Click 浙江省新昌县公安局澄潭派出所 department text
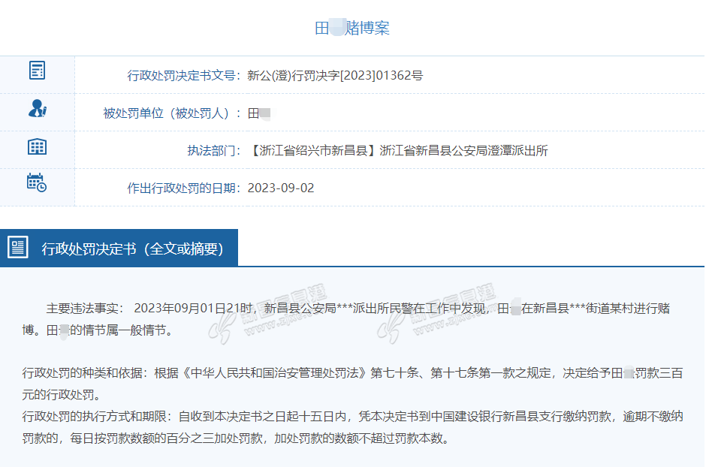 pyautogui.click(x=463, y=151)
